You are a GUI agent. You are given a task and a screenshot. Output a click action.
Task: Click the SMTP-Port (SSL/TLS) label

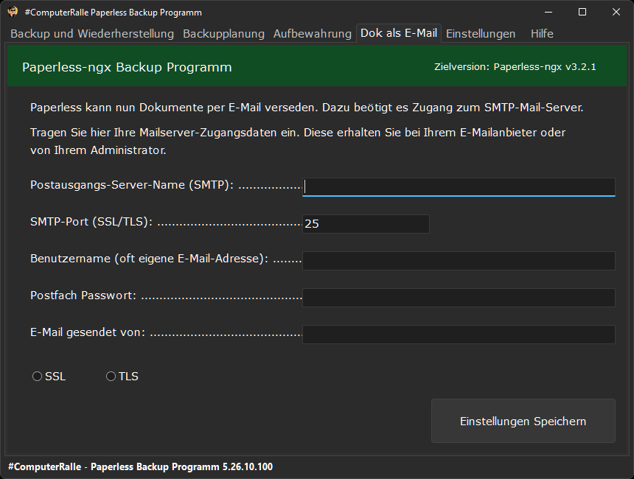91,222
